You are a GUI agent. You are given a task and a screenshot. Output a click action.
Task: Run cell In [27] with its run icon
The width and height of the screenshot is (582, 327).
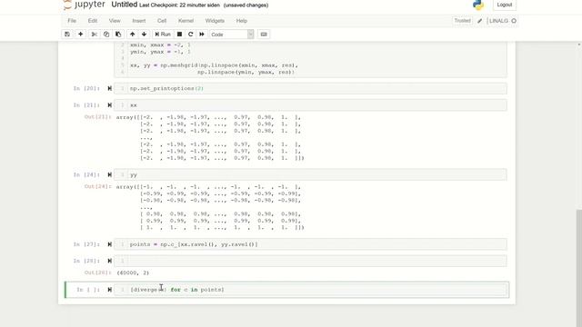pos(109,244)
